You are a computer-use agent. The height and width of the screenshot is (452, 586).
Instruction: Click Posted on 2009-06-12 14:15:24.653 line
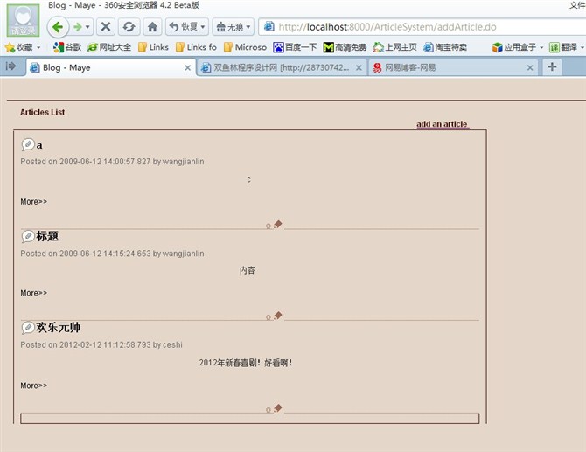pos(112,254)
